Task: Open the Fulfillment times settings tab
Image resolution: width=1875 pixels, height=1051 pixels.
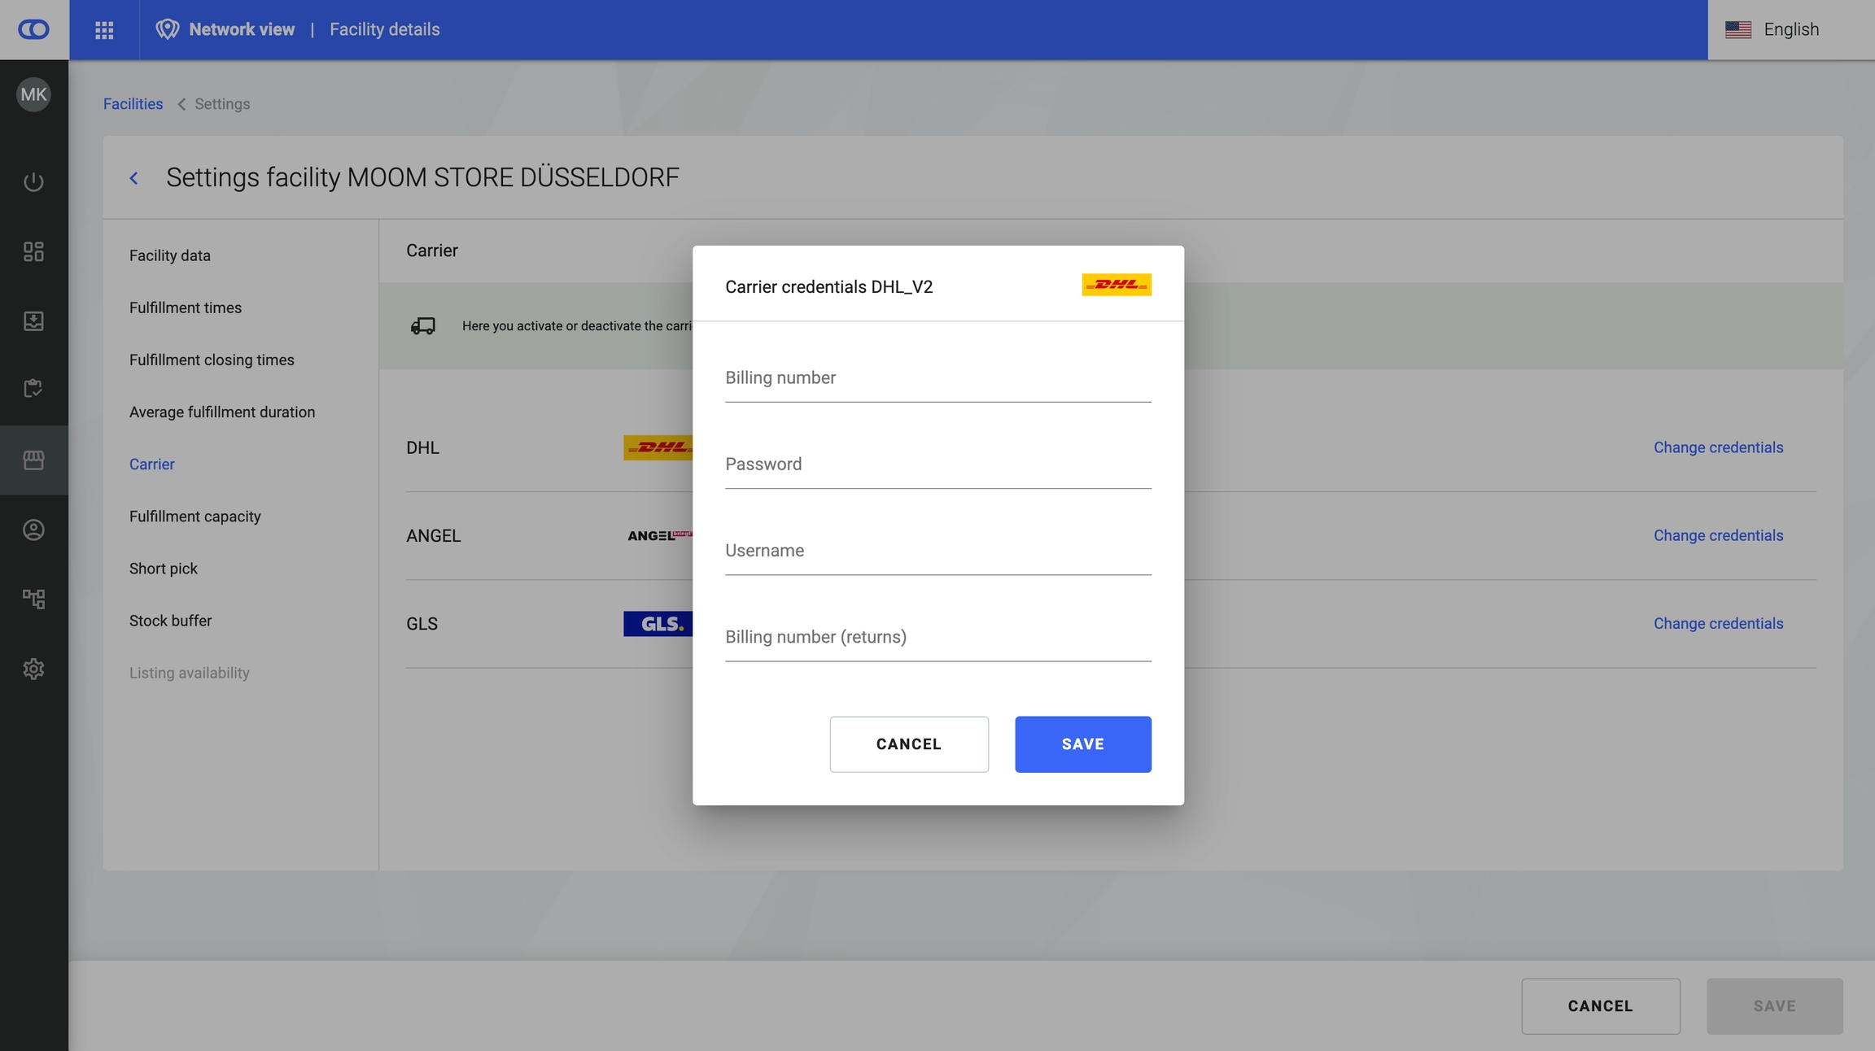Action: 186,307
